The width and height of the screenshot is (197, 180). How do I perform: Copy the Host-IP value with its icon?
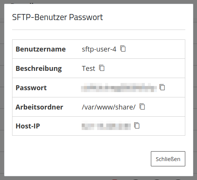point(137,126)
